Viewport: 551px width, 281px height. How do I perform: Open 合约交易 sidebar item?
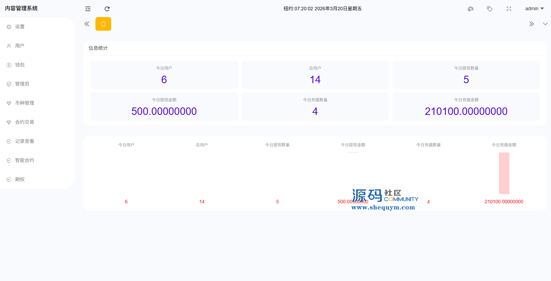[x=24, y=122]
